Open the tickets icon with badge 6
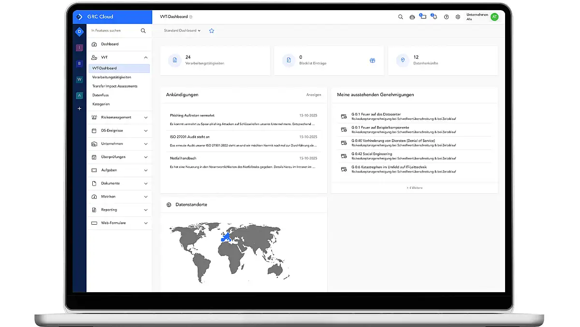 [423, 17]
